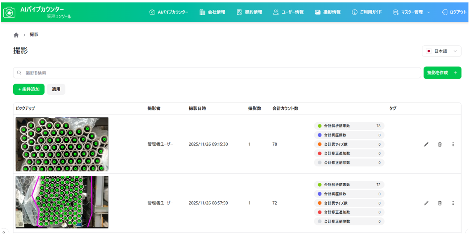Click the + 条件追加 button
This screenshot has width=469, height=234.
[28, 89]
